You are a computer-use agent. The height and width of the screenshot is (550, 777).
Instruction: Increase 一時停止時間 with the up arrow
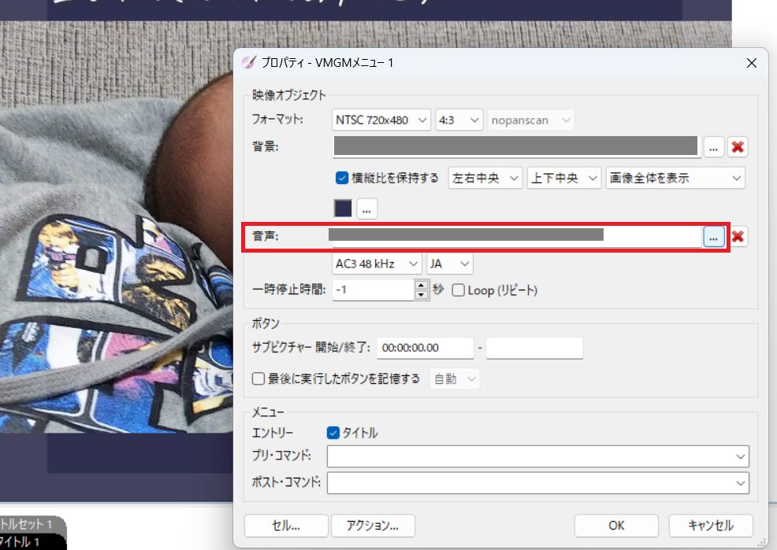click(x=422, y=285)
